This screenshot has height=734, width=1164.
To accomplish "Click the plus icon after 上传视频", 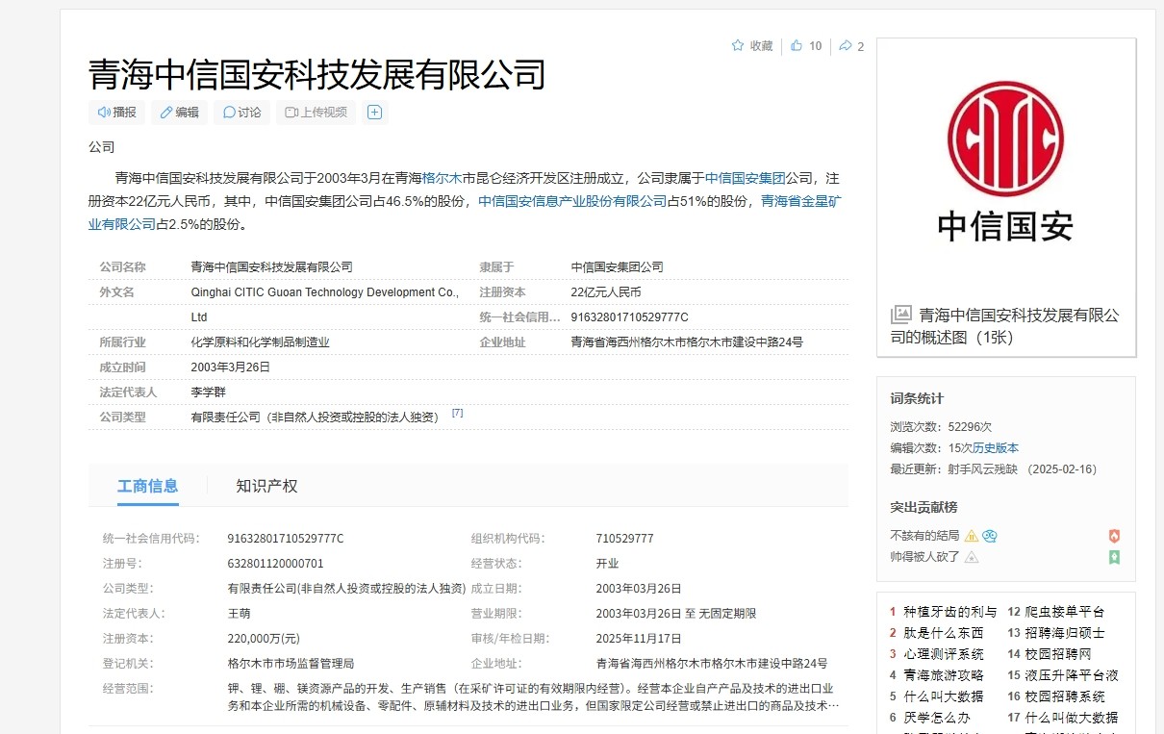I will (x=375, y=113).
